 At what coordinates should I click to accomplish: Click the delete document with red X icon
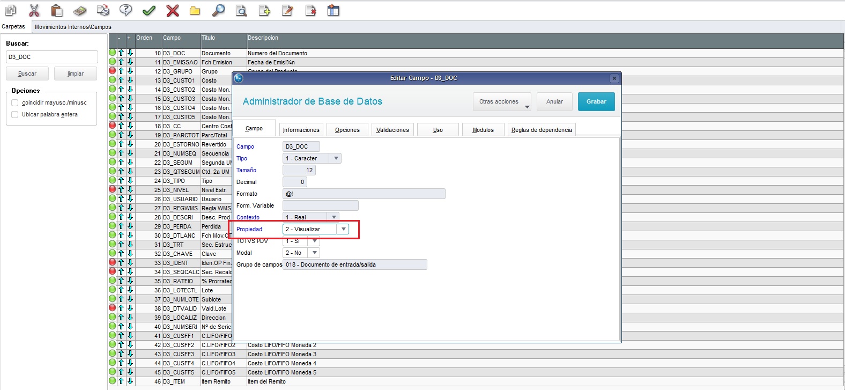pos(310,10)
